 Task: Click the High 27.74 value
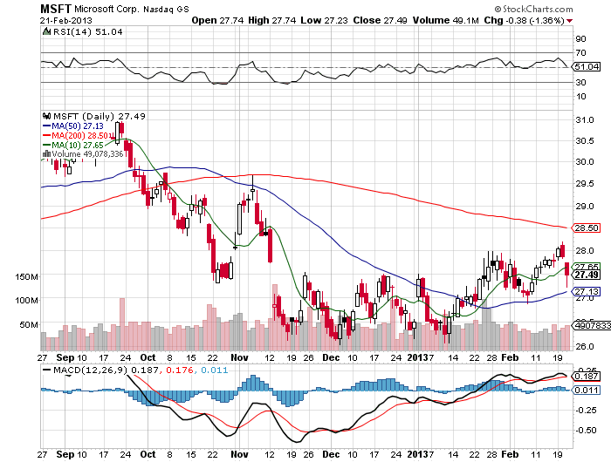tap(272, 20)
